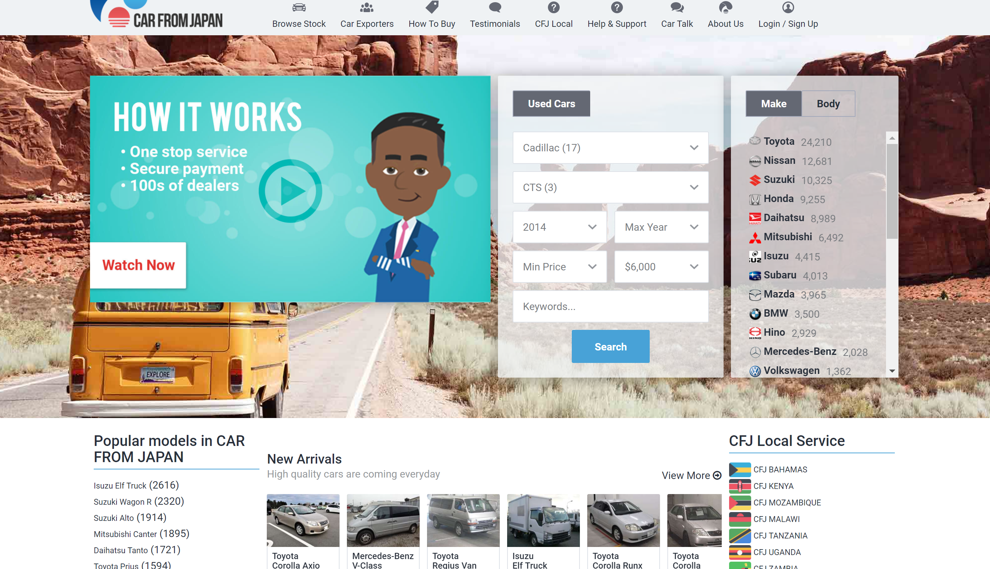This screenshot has height=569, width=990.
Task: Open the Mercedes-Benz V-Class thumbnail
Action: (383, 520)
